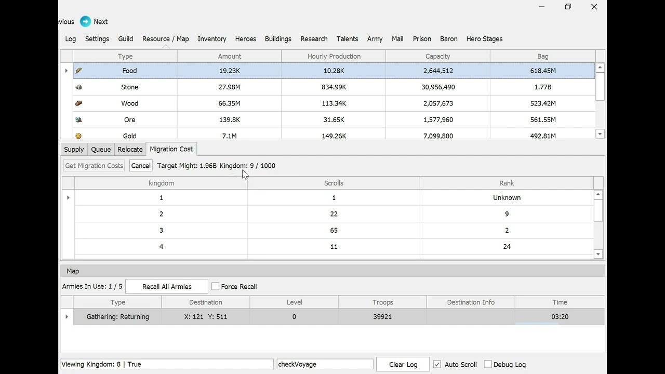Click Recall All Armies button

167,287
